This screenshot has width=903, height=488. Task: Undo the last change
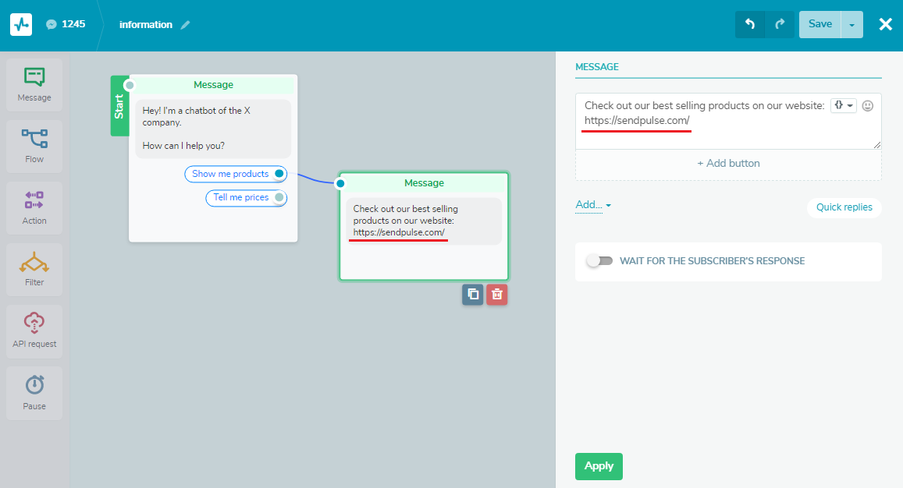(x=749, y=24)
